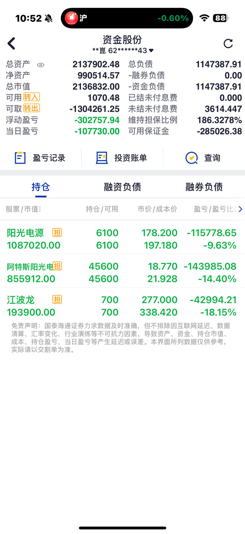This screenshot has height=534, width=245.
Task: Tap the 担 badge beside 江波龙
Action: (57, 299)
